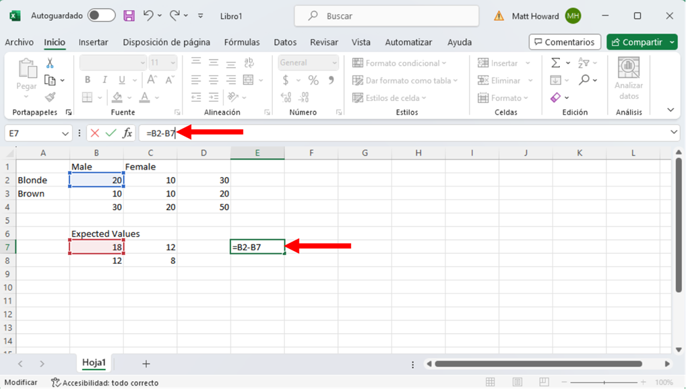The image size is (686, 389).
Task: Click the Undo arrow icon
Action: tap(148, 15)
